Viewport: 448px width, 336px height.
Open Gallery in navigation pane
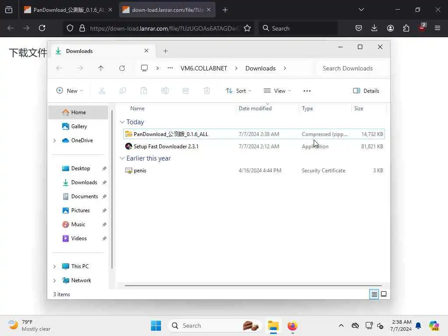[x=78, y=126]
